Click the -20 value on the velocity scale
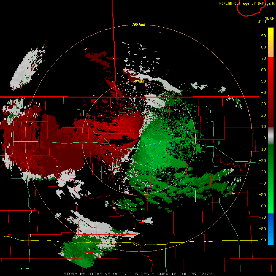Screen dimensions: 276x276 (x=262, y=160)
